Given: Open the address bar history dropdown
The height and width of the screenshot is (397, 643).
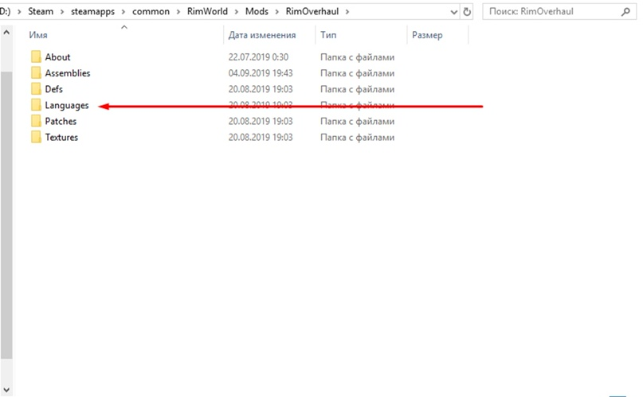Looking at the screenshot, I should 453,12.
